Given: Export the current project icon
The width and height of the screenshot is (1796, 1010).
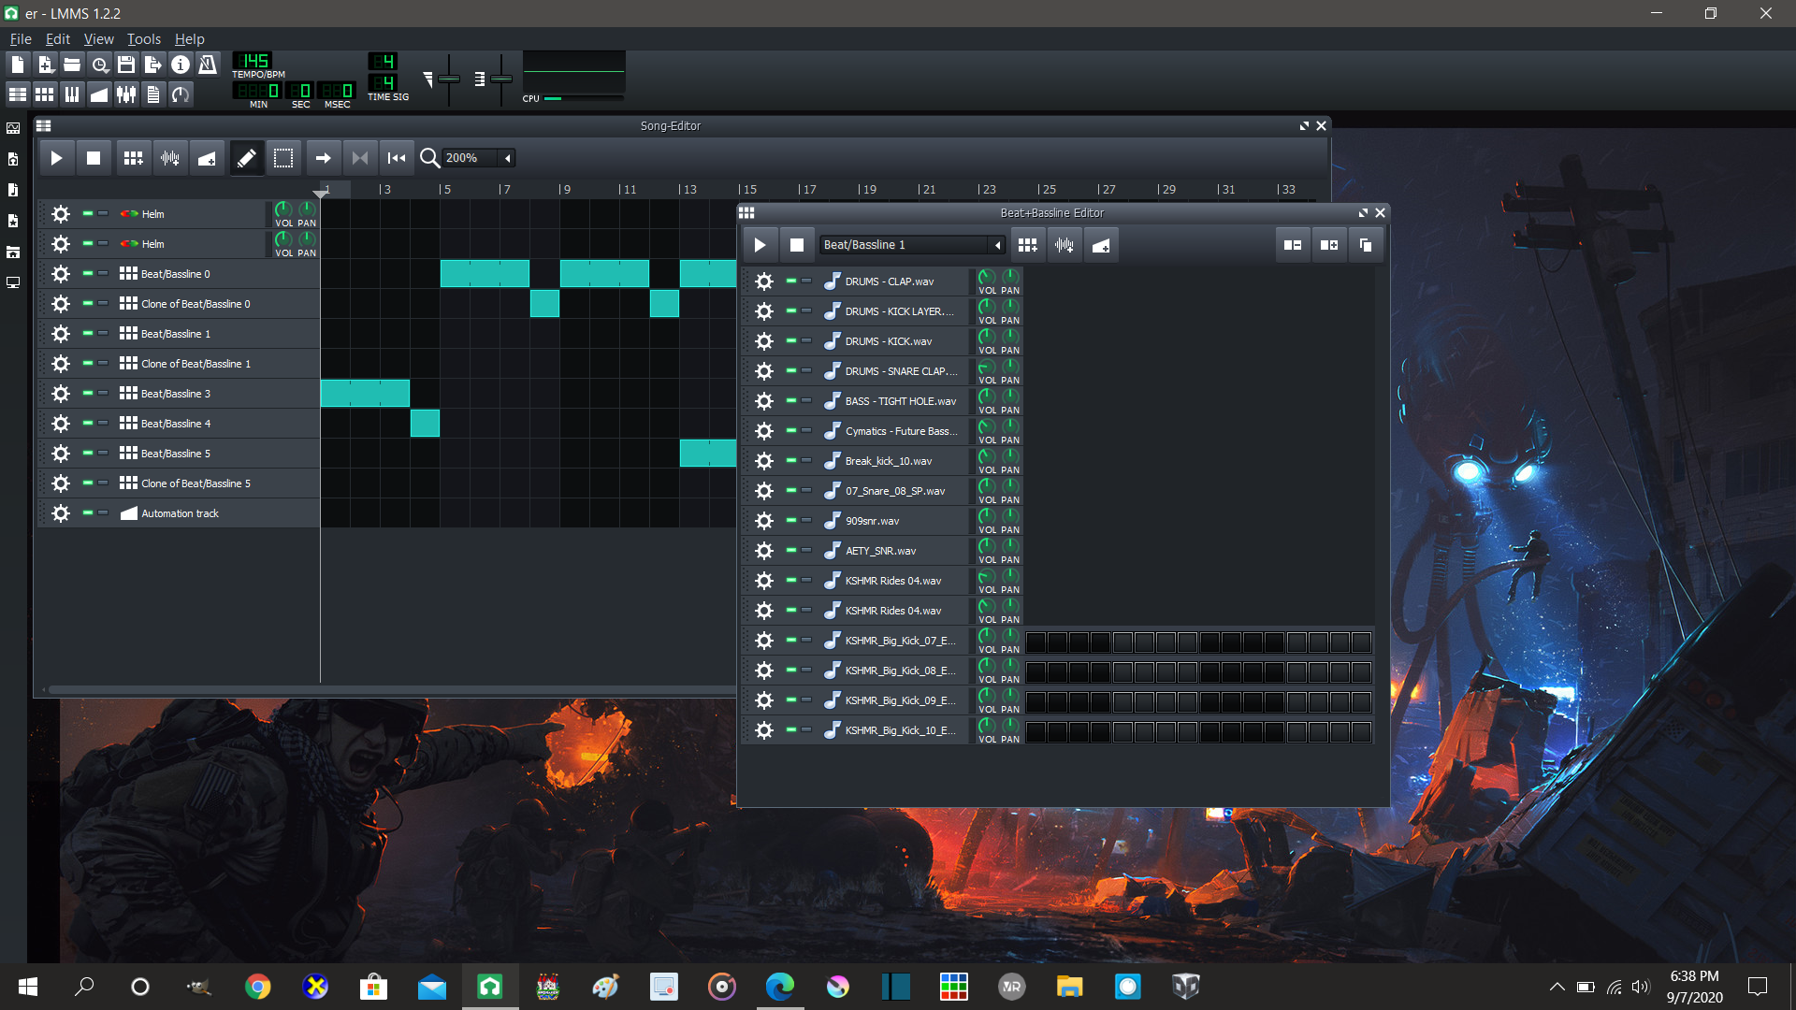Looking at the screenshot, I should tap(153, 65).
